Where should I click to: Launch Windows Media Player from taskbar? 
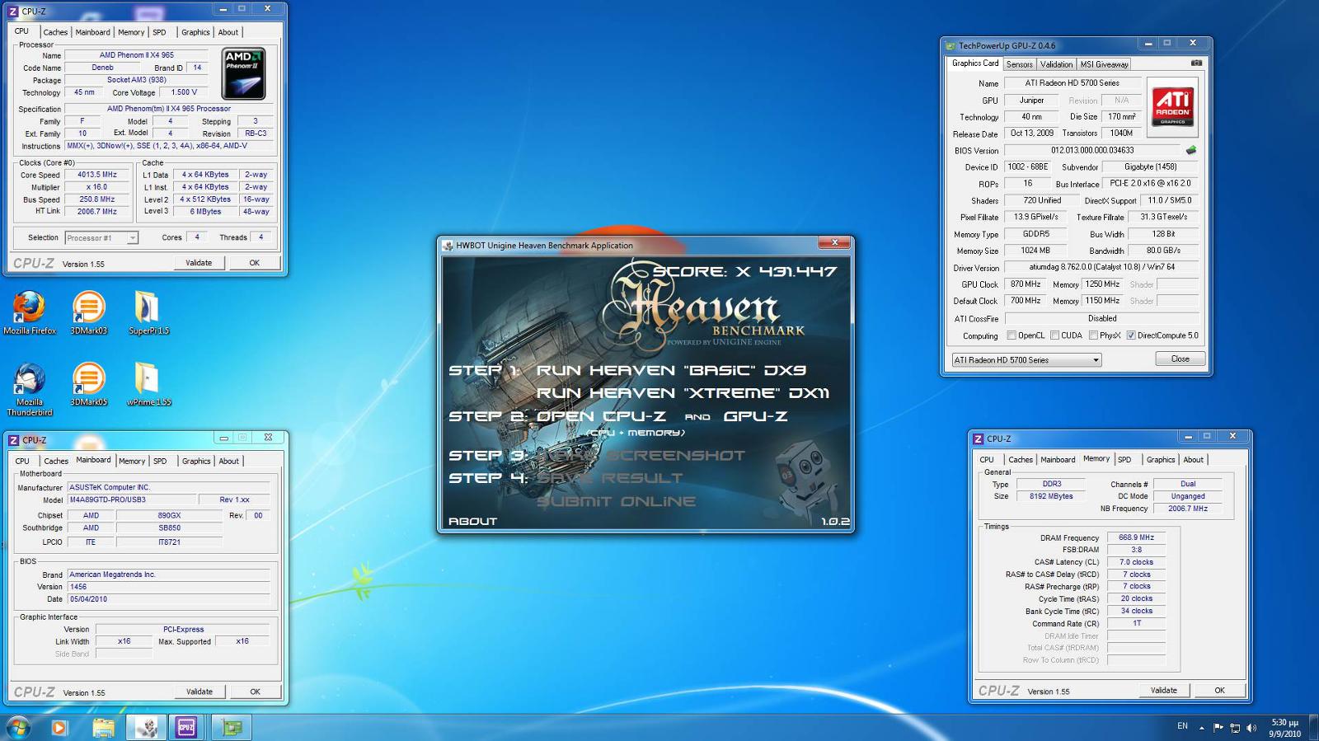pos(59,727)
